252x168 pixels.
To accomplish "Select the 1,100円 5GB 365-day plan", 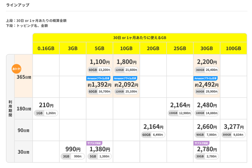I will coord(100,62).
